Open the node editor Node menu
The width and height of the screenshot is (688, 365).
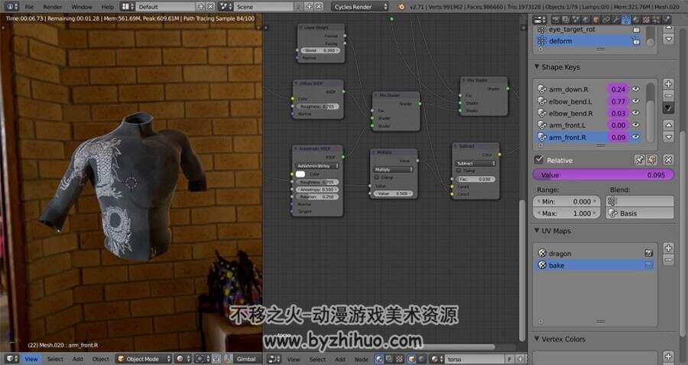pyautogui.click(x=361, y=359)
